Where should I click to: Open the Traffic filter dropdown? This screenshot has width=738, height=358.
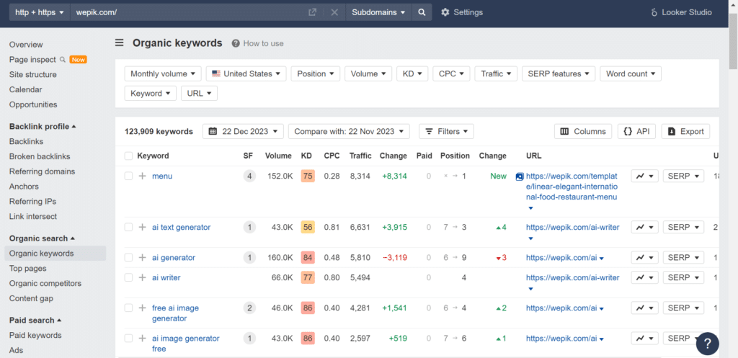pos(496,74)
